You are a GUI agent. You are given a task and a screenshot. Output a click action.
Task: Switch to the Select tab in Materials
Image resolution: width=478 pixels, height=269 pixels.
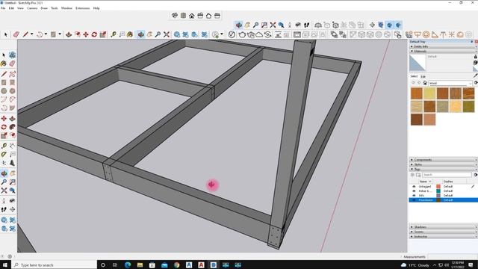click(x=414, y=76)
